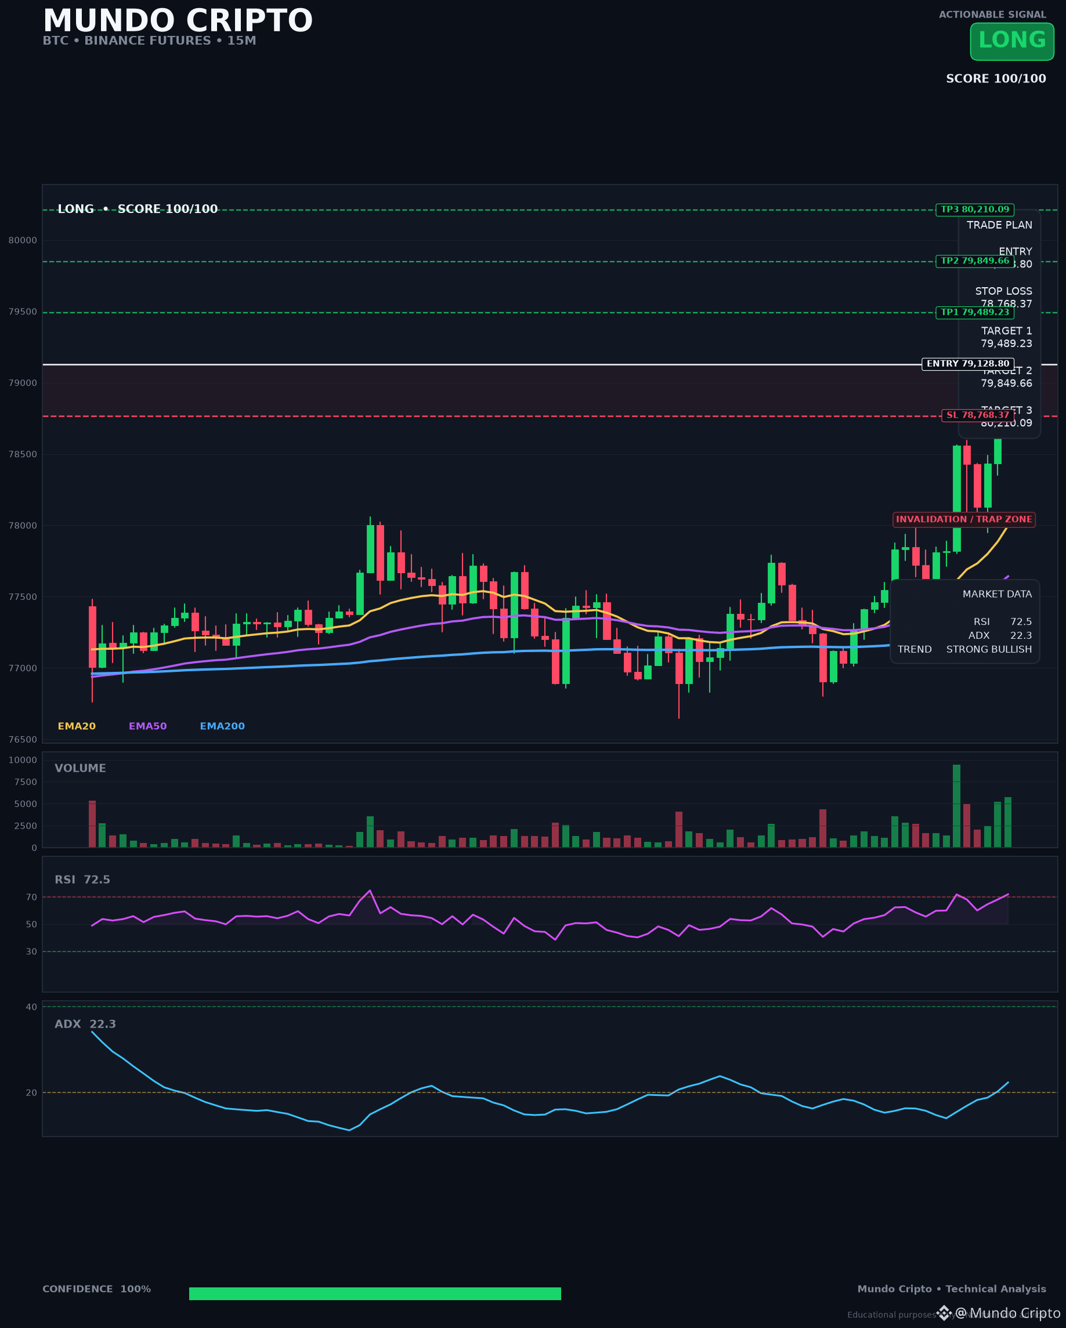Click the 30 level on RSI axis
This screenshot has height=1328, width=1066.
(x=31, y=951)
